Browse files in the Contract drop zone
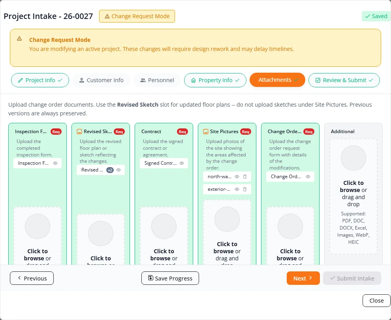Screen dimensions: 391x320 tap(164, 236)
